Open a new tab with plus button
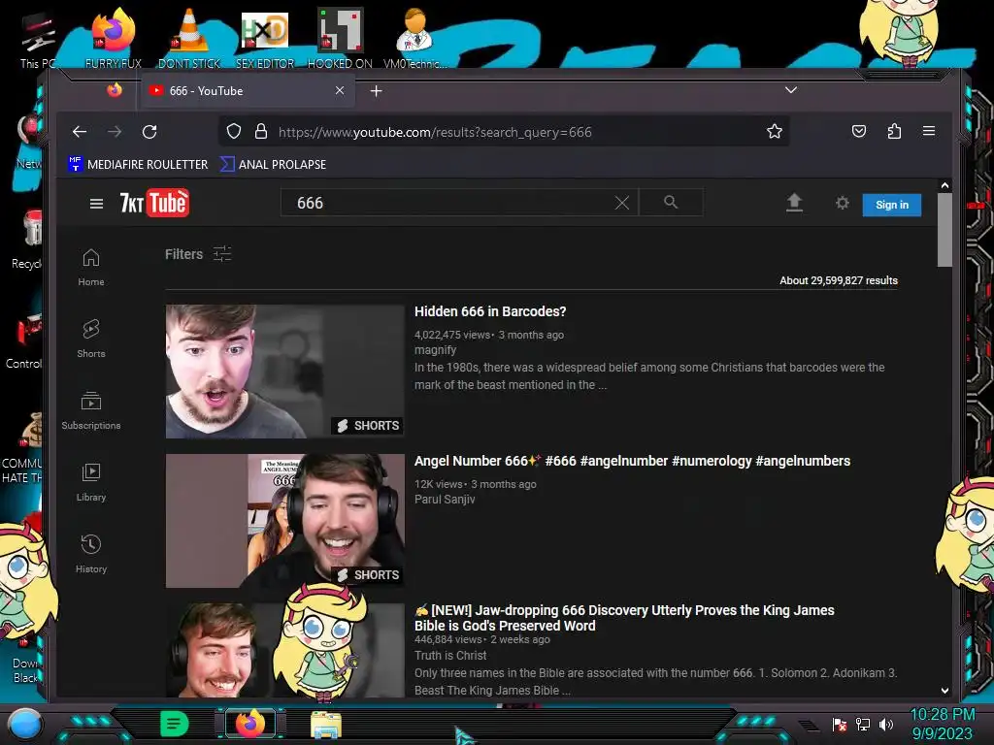Screen dimensions: 994x745 376,91
